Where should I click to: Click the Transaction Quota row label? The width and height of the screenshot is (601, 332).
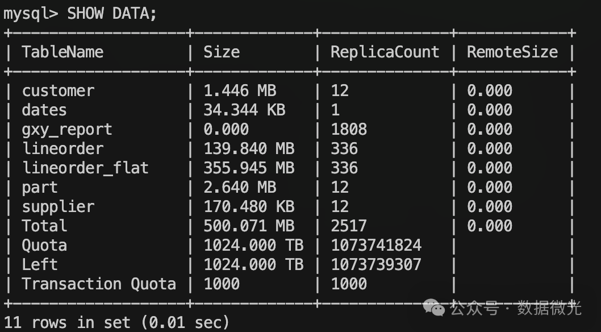click(99, 284)
